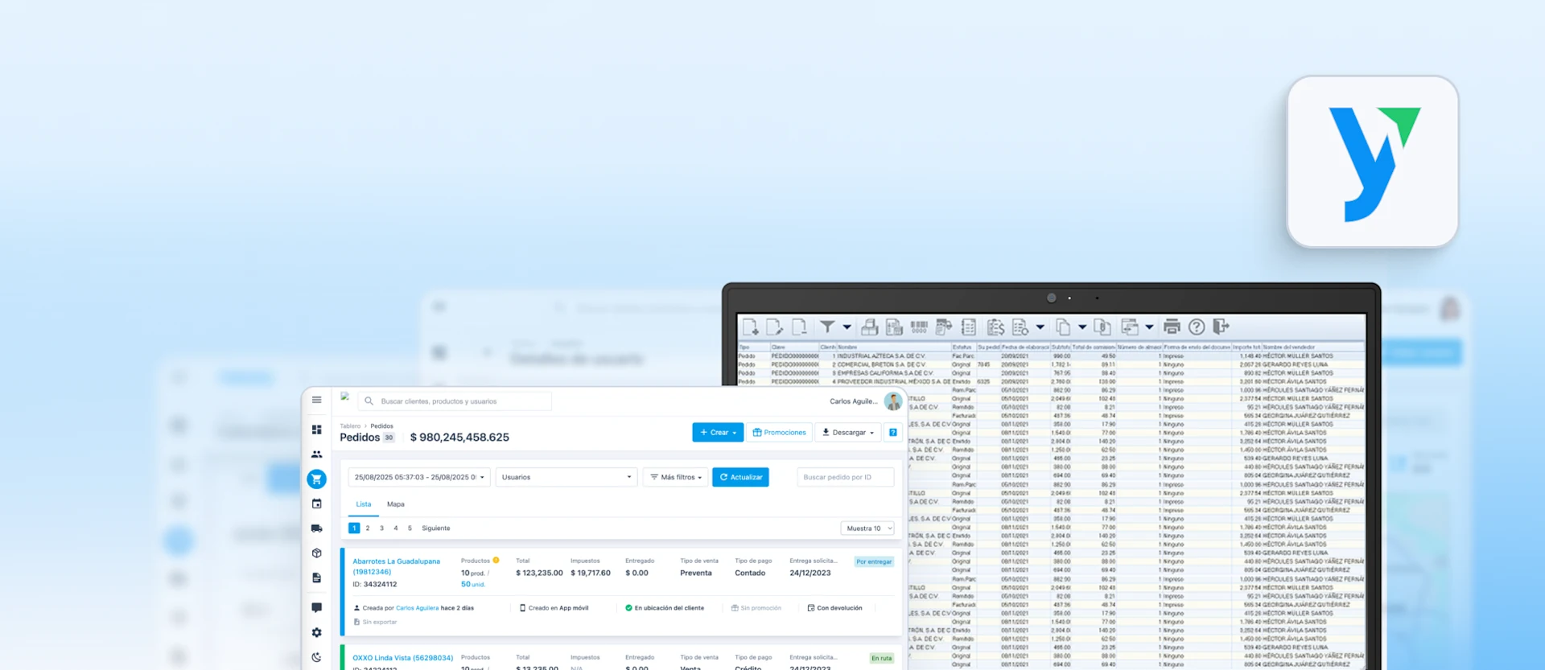Open the Crear dropdown button
The width and height of the screenshot is (1545, 670).
(x=718, y=433)
